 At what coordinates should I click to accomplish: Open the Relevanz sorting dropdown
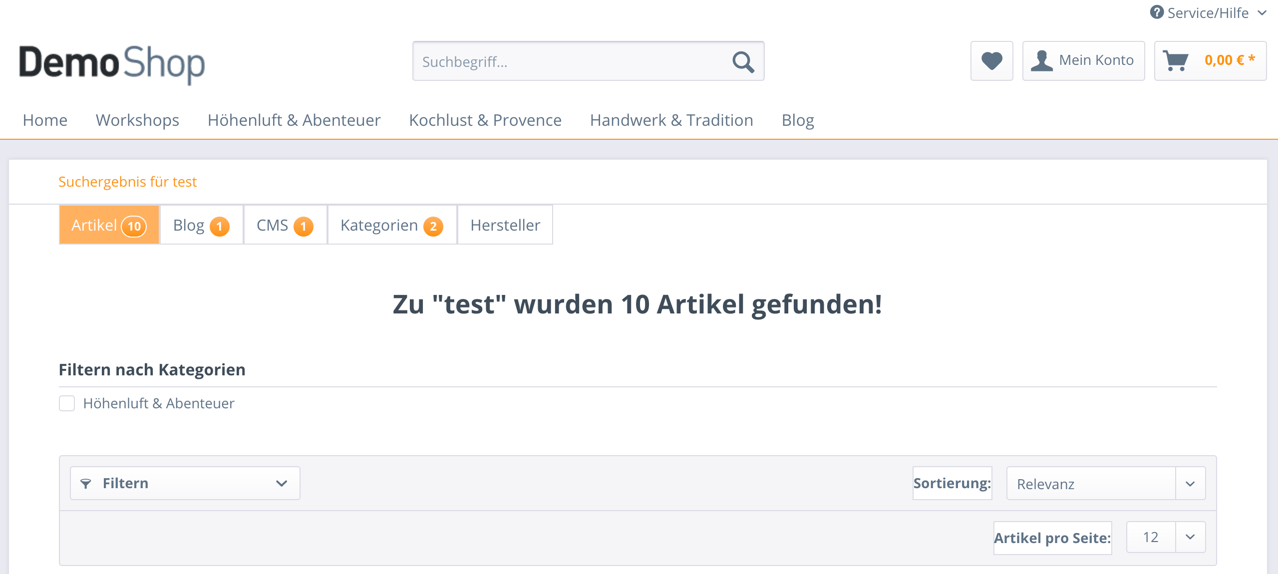pyautogui.click(x=1106, y=483)
